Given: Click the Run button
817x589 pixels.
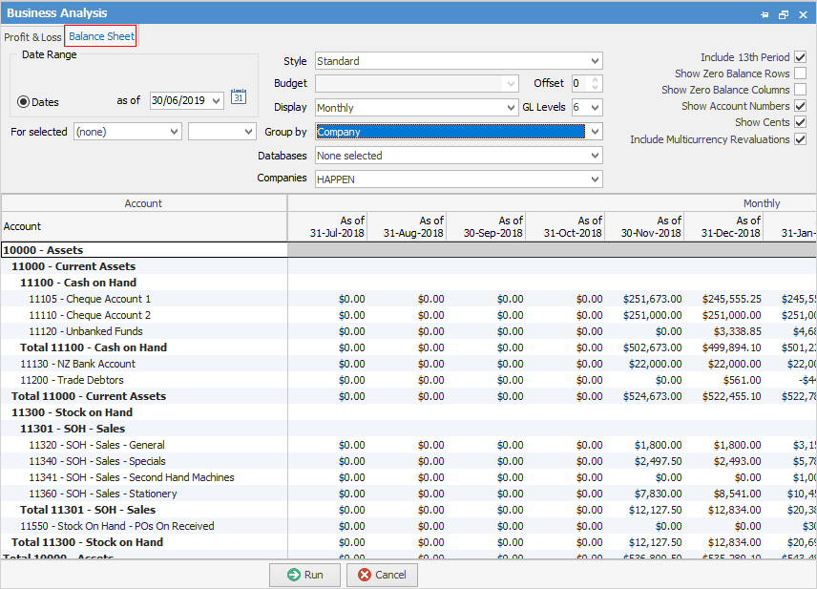Looking at the screenshot, I should click(304, 575).
